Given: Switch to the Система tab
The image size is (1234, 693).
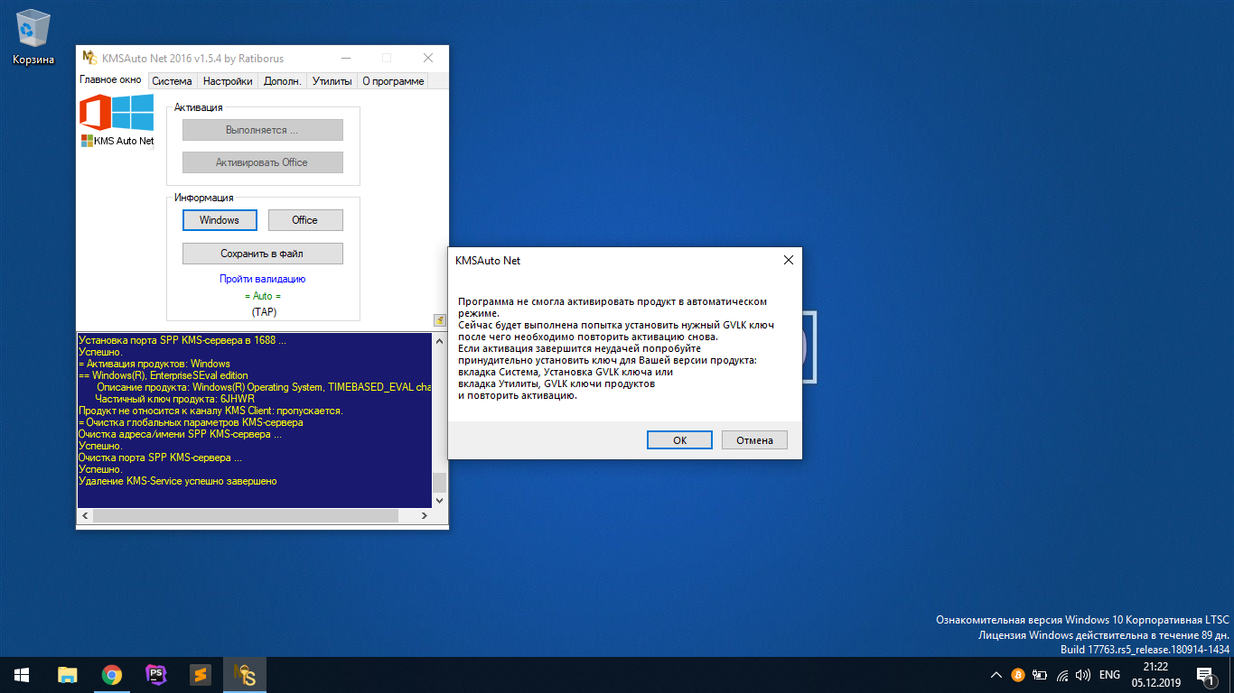Looking at the screenshot, I should (172, 81).
